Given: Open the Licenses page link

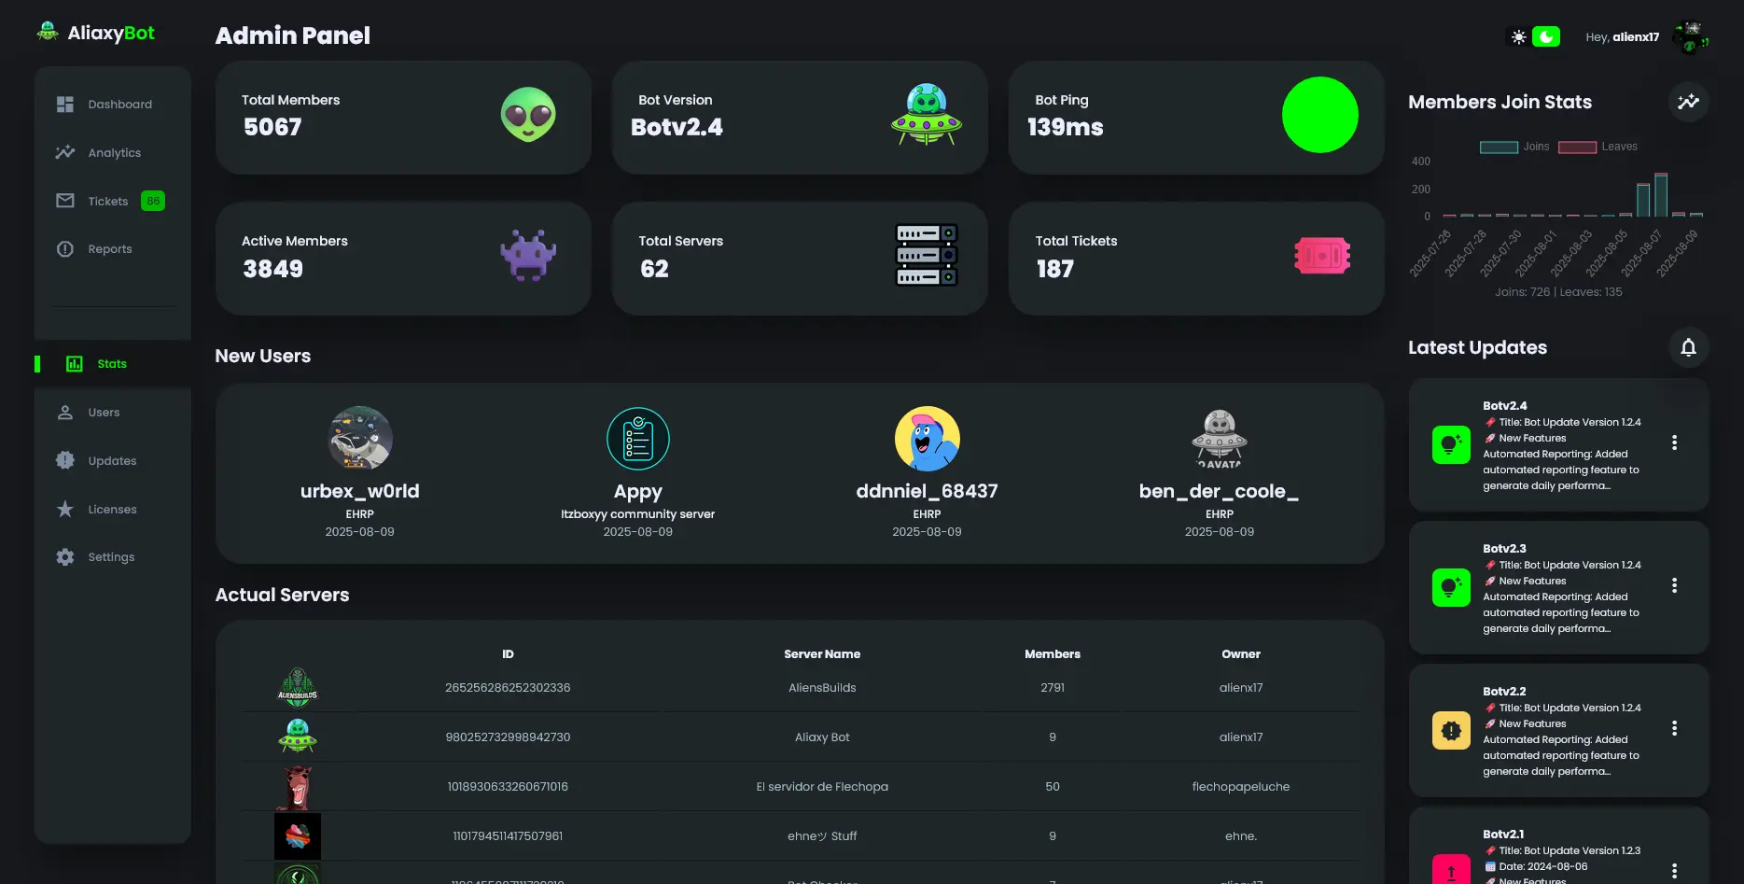Looking at the screenshot, I should (x=112, y=510).
